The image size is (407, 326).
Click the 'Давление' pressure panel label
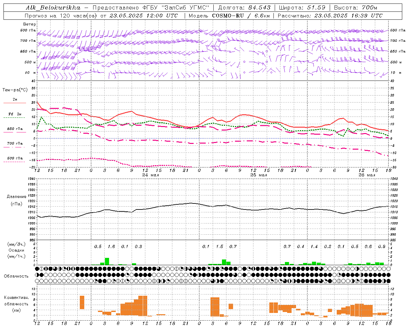[16, 197]
